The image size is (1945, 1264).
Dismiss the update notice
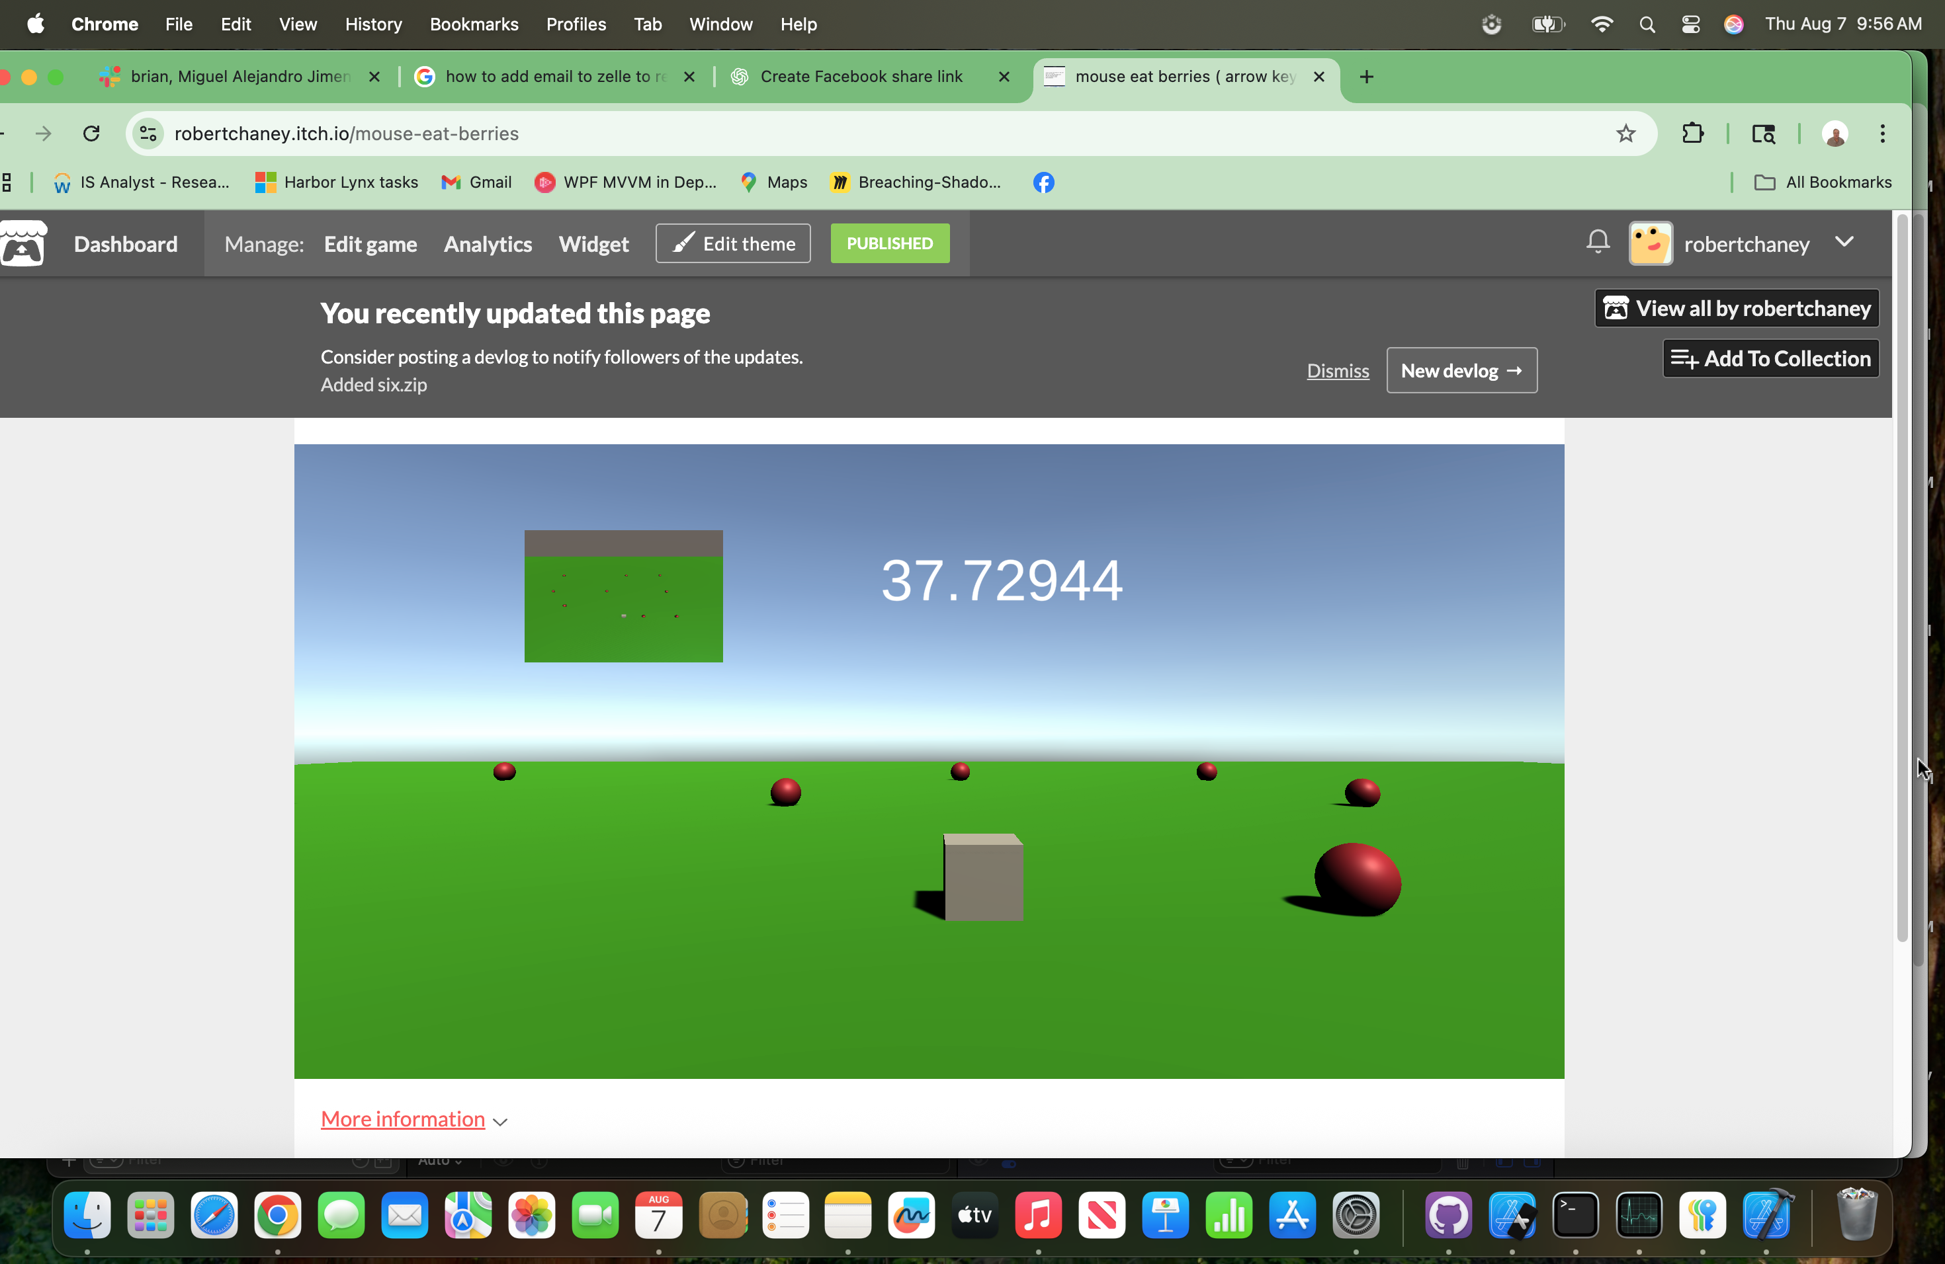(x=1337, y=371)
